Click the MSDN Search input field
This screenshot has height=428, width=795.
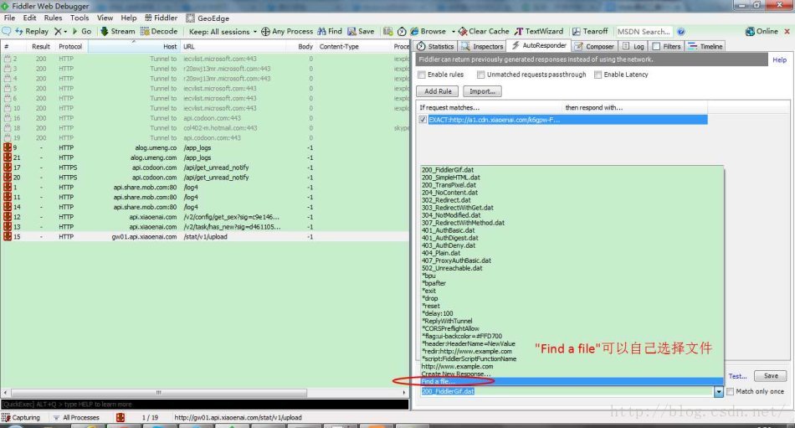(644, 32)
